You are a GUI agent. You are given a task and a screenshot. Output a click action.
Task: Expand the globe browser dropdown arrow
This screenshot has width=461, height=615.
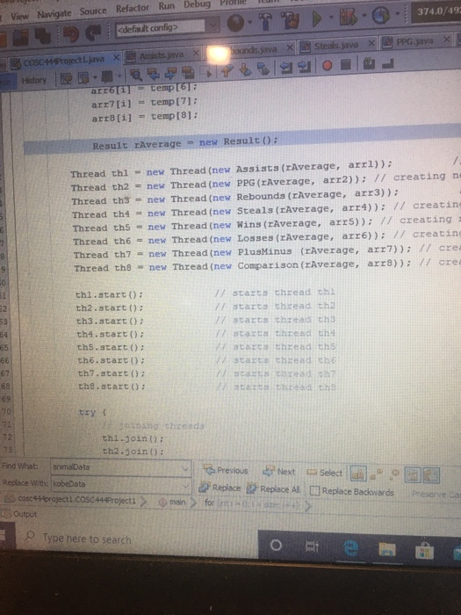click(249, 24)
